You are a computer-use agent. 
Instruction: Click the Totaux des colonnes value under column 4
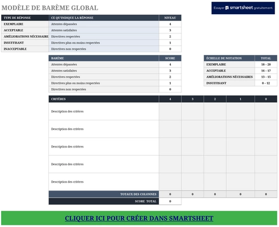point(170,194)
